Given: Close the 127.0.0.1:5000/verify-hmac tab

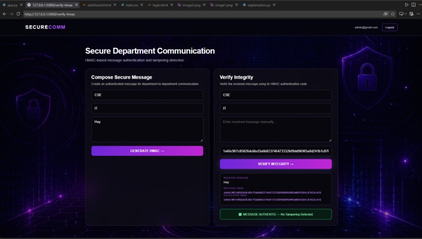Looking at the screenshot, I should coord(76,5).
